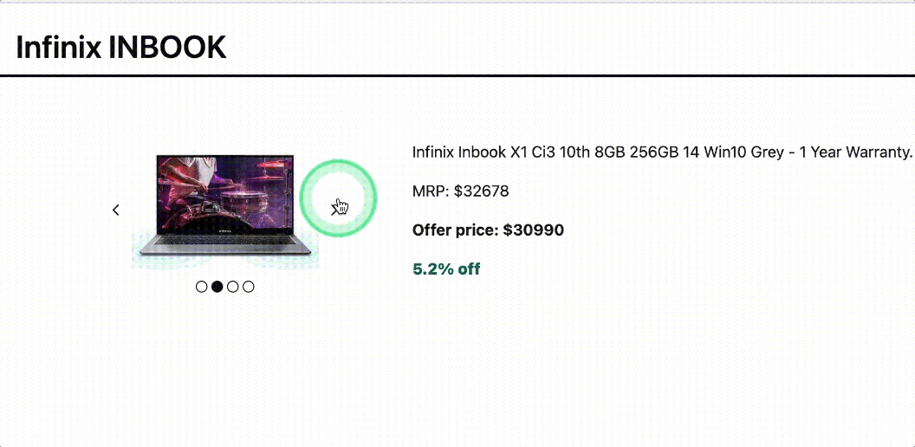Click the green 5.2% off discount label
This screenshot has width=915, height=447.
446,269
